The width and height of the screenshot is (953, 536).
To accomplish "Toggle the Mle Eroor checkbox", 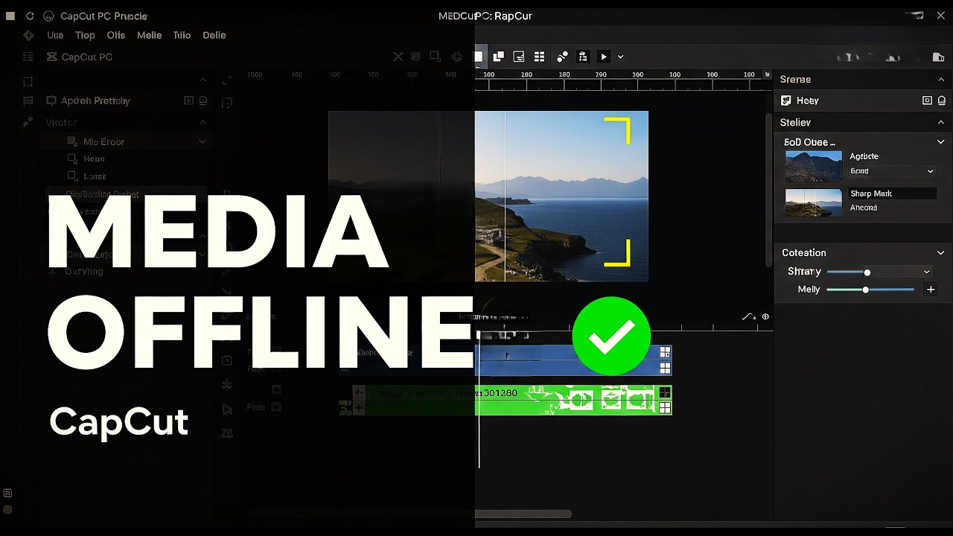I will coord(72,141).
